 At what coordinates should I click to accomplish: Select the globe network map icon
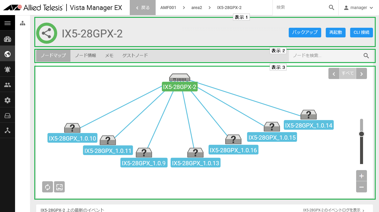click(x=8, y=54)
